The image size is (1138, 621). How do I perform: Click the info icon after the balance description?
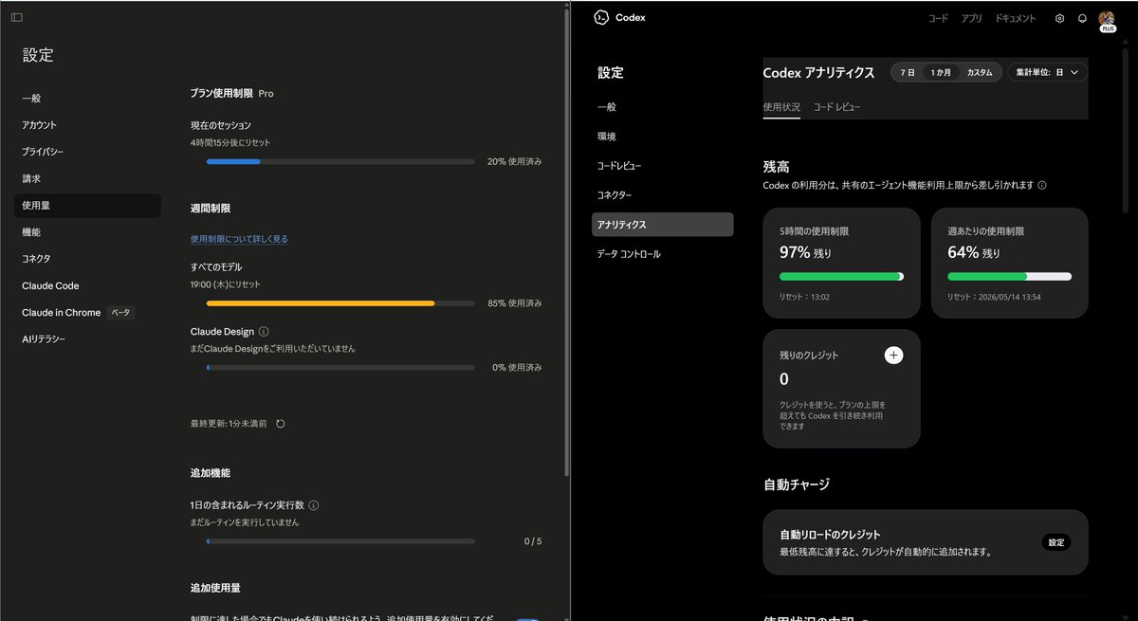1042,185
